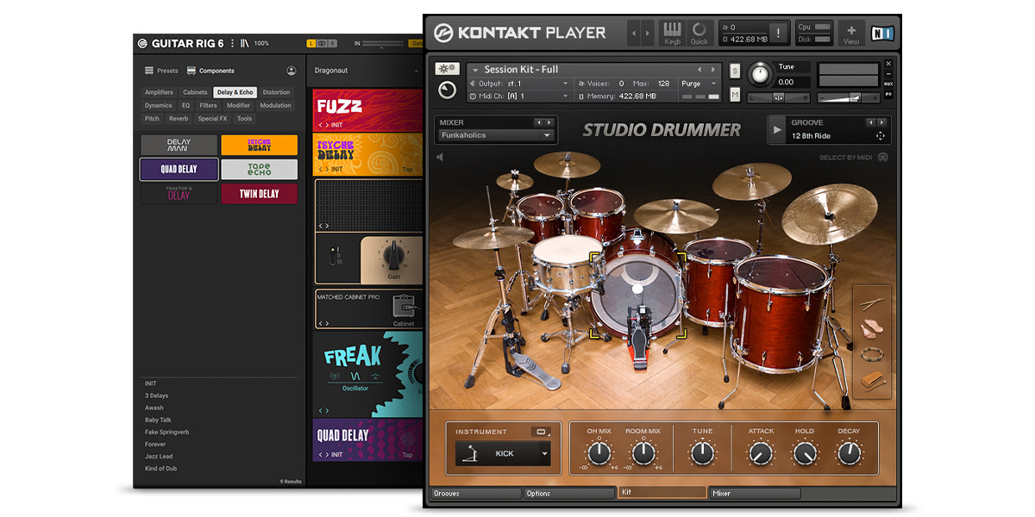Open the instrument options gear icon
The image size is (1035, 517).
tap(447, 69)
